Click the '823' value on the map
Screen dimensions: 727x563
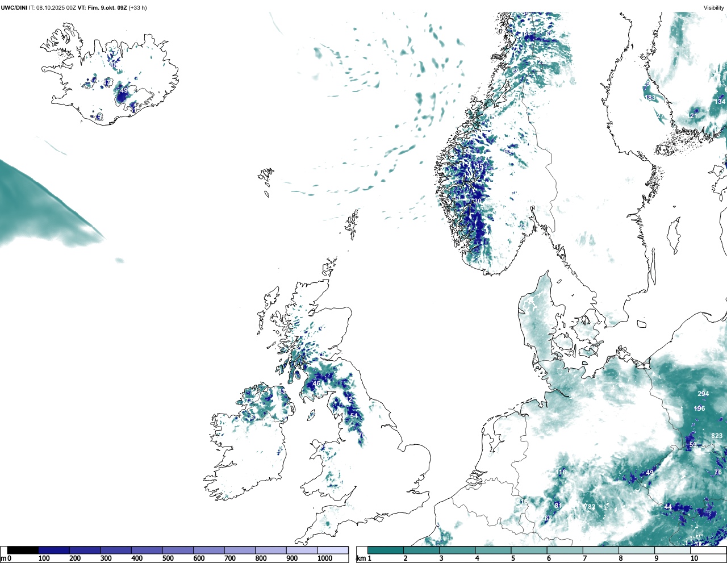[717, 436]
